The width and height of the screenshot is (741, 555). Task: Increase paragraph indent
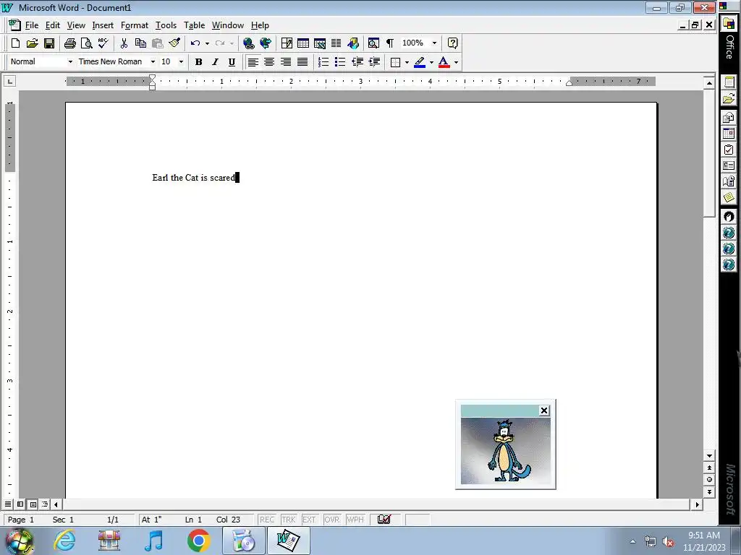374,62
